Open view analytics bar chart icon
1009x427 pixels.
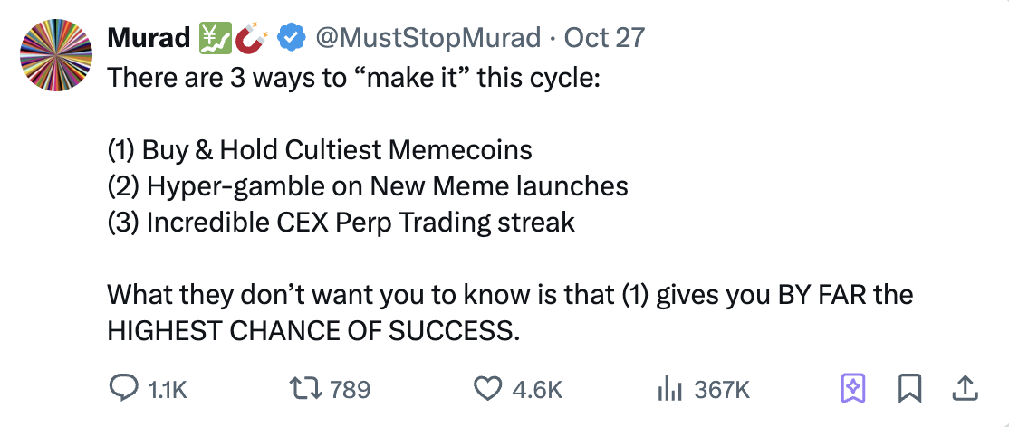tap(668, 389)
